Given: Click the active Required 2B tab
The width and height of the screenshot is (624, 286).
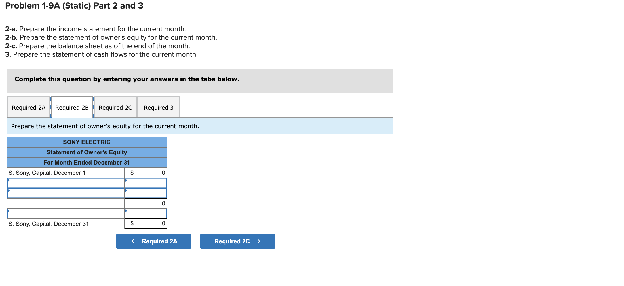Looking at the screenshot, I should (72, 107).
